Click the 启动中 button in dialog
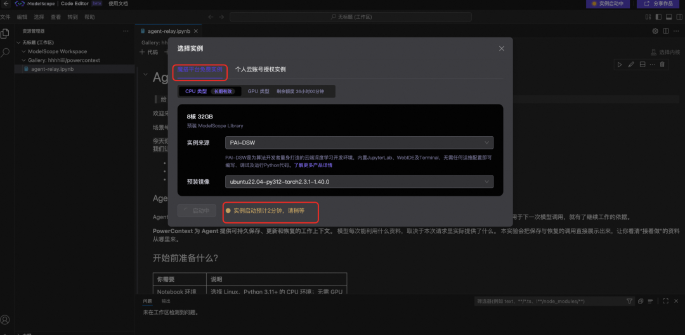The image size is (685, 335). tap(197, 211)
